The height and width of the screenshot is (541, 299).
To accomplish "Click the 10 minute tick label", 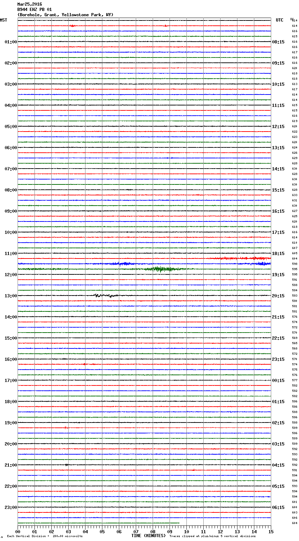I will pos(186,532).
